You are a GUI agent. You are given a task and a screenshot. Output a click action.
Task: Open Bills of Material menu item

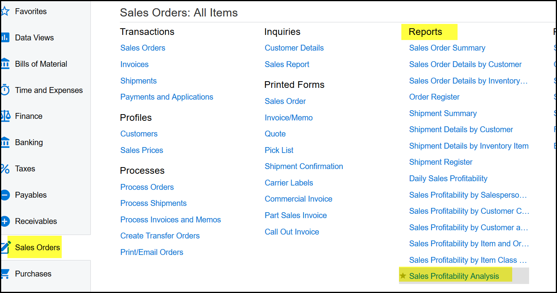click(x=41, y=64)
